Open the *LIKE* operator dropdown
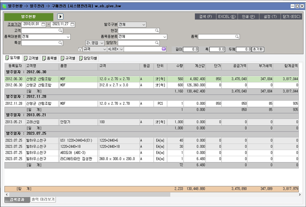 121,49
